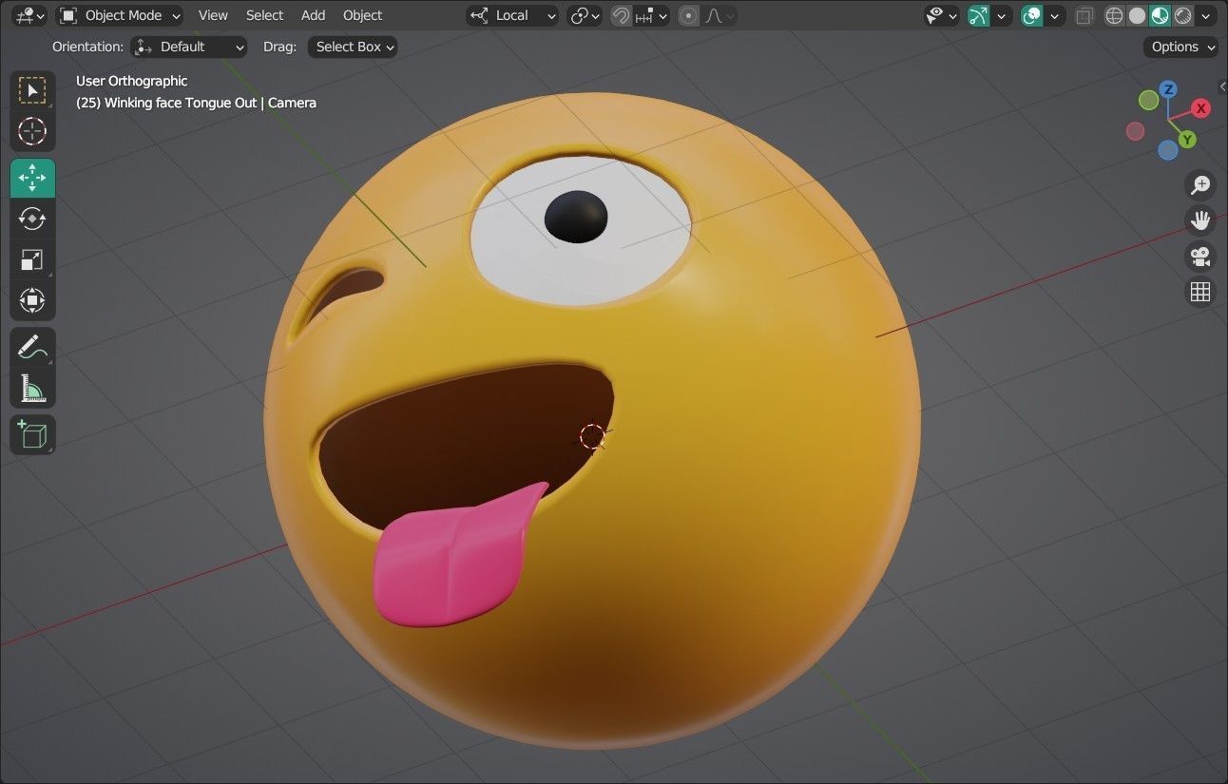Click the negative X axis gizmo ball

tap(1135, 131)
